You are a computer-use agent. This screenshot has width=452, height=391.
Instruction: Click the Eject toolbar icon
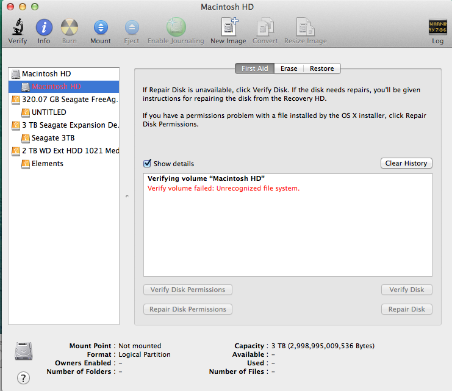click(132, 27)
